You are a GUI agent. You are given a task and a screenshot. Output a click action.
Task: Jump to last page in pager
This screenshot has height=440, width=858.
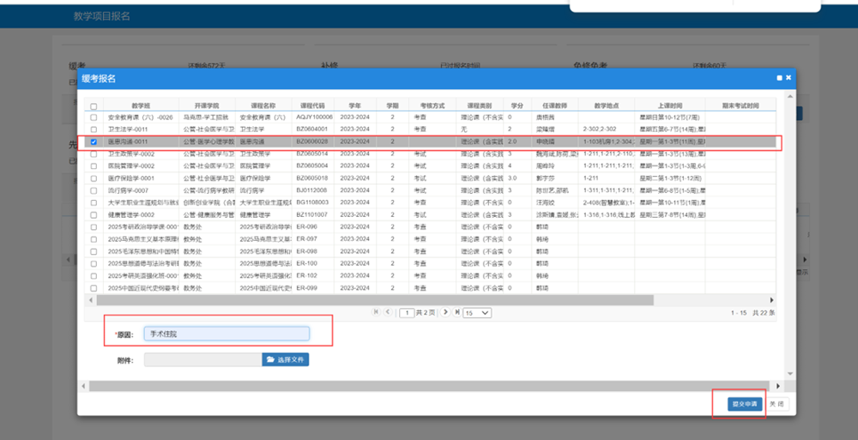(x=456, y=312)
